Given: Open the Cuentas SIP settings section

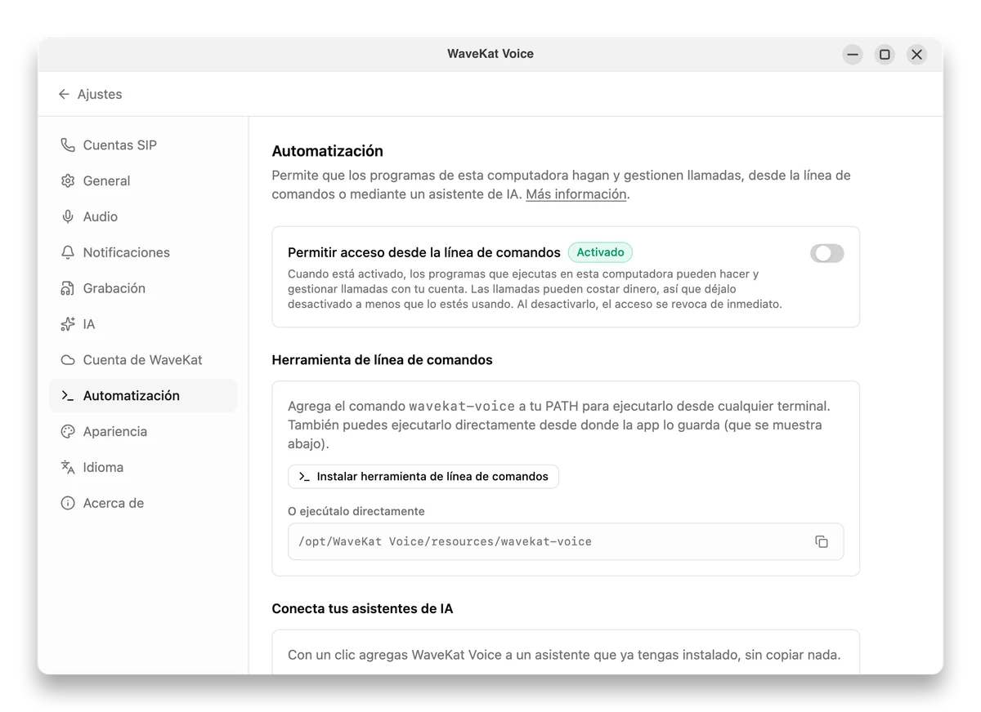Looking at the screenshot, I should coord(143,145).
